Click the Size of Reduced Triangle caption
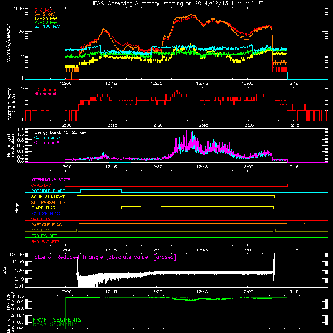The image size is (333, 333). [105, 257]
